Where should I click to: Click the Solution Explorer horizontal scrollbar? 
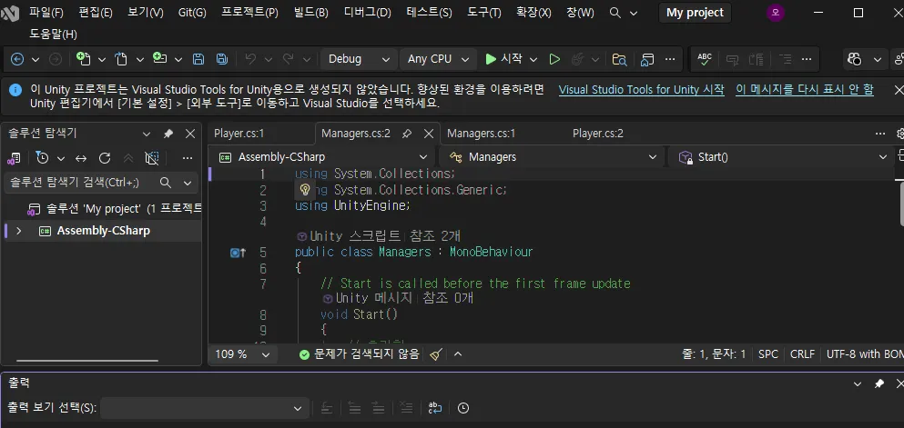(x=87, y=362)
